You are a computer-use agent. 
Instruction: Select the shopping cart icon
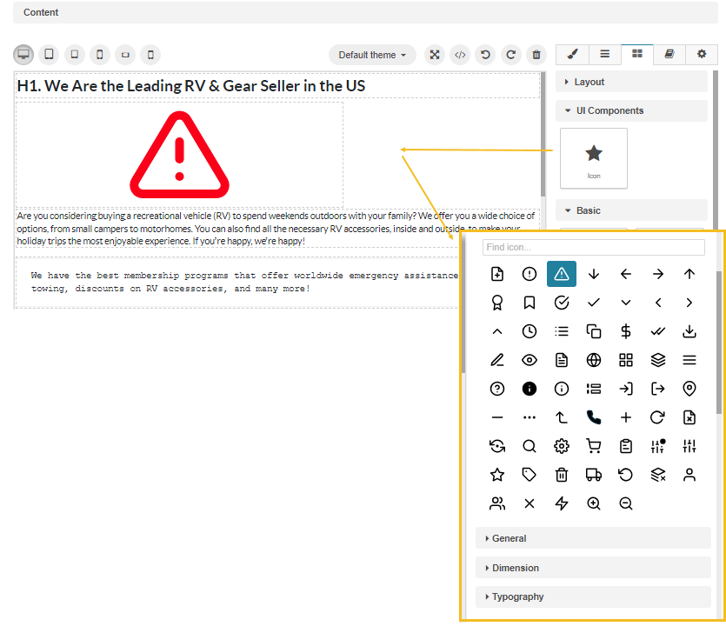(594, 446)
